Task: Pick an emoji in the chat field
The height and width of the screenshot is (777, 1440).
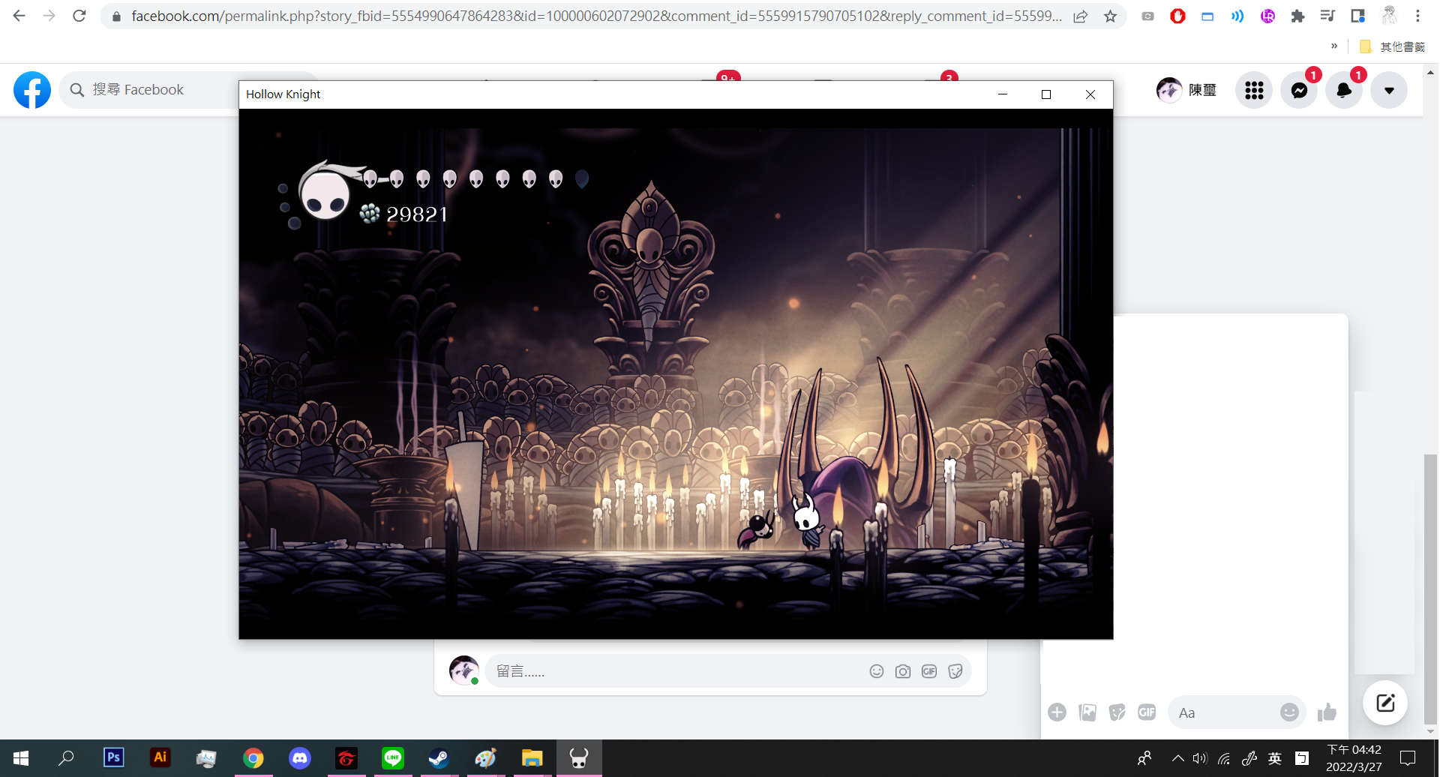Action: tap(1289, 712)
